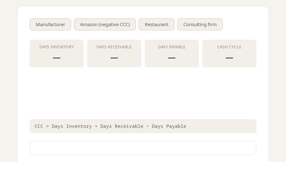Click the "DAYS INVENTORY" label text

click(57, 47)
